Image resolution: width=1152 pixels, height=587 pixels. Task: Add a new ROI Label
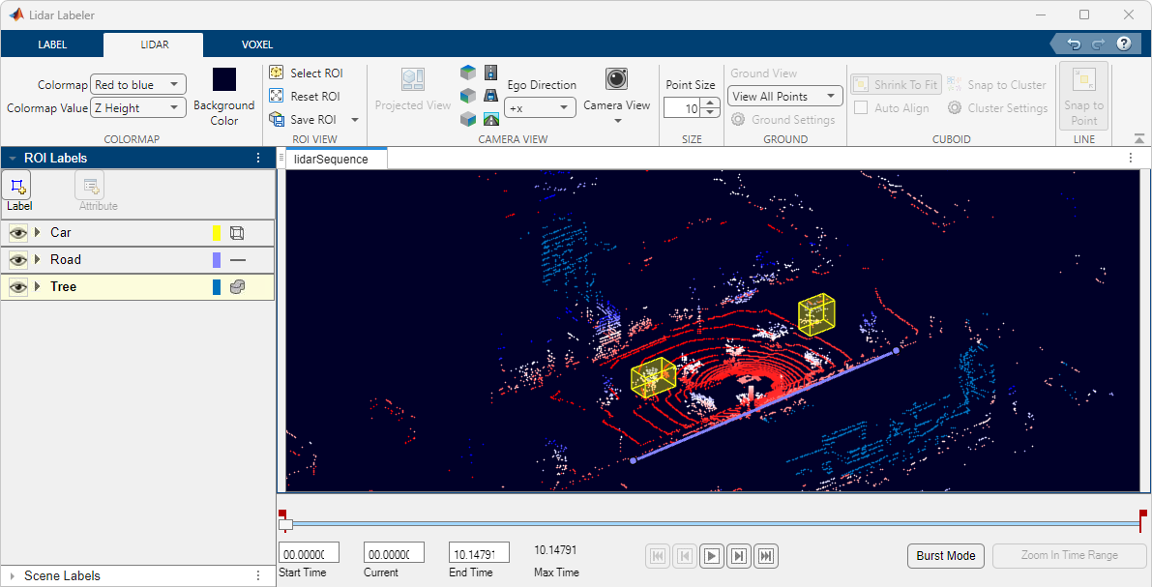tap(18, 186)
